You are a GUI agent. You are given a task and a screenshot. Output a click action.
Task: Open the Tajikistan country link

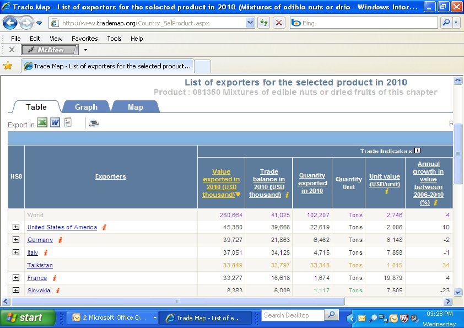pos(40,265)
